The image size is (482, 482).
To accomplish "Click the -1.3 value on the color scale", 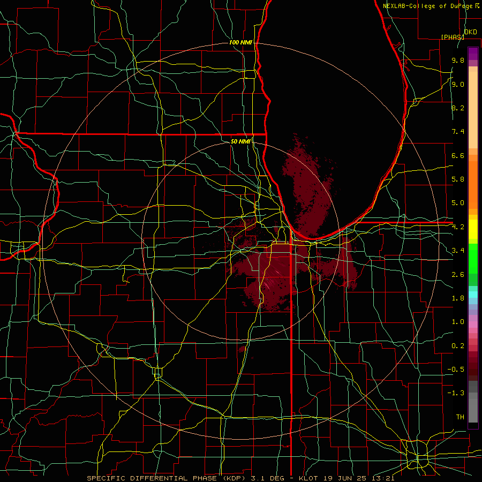I will 456,393.
